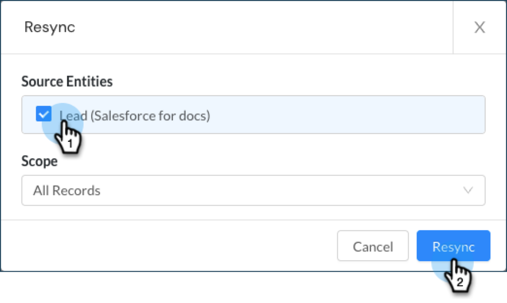The image size is (507, 303).
Task: Start the resync with the Resync button
Action: [x=453, y=246]
